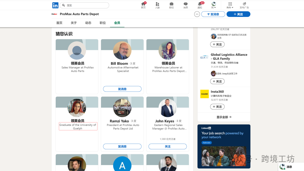Image resolution: width=304 pixels, height=171 pixels.
Task: Expand Show all (显示全部) link
Action: click(224, 117)
